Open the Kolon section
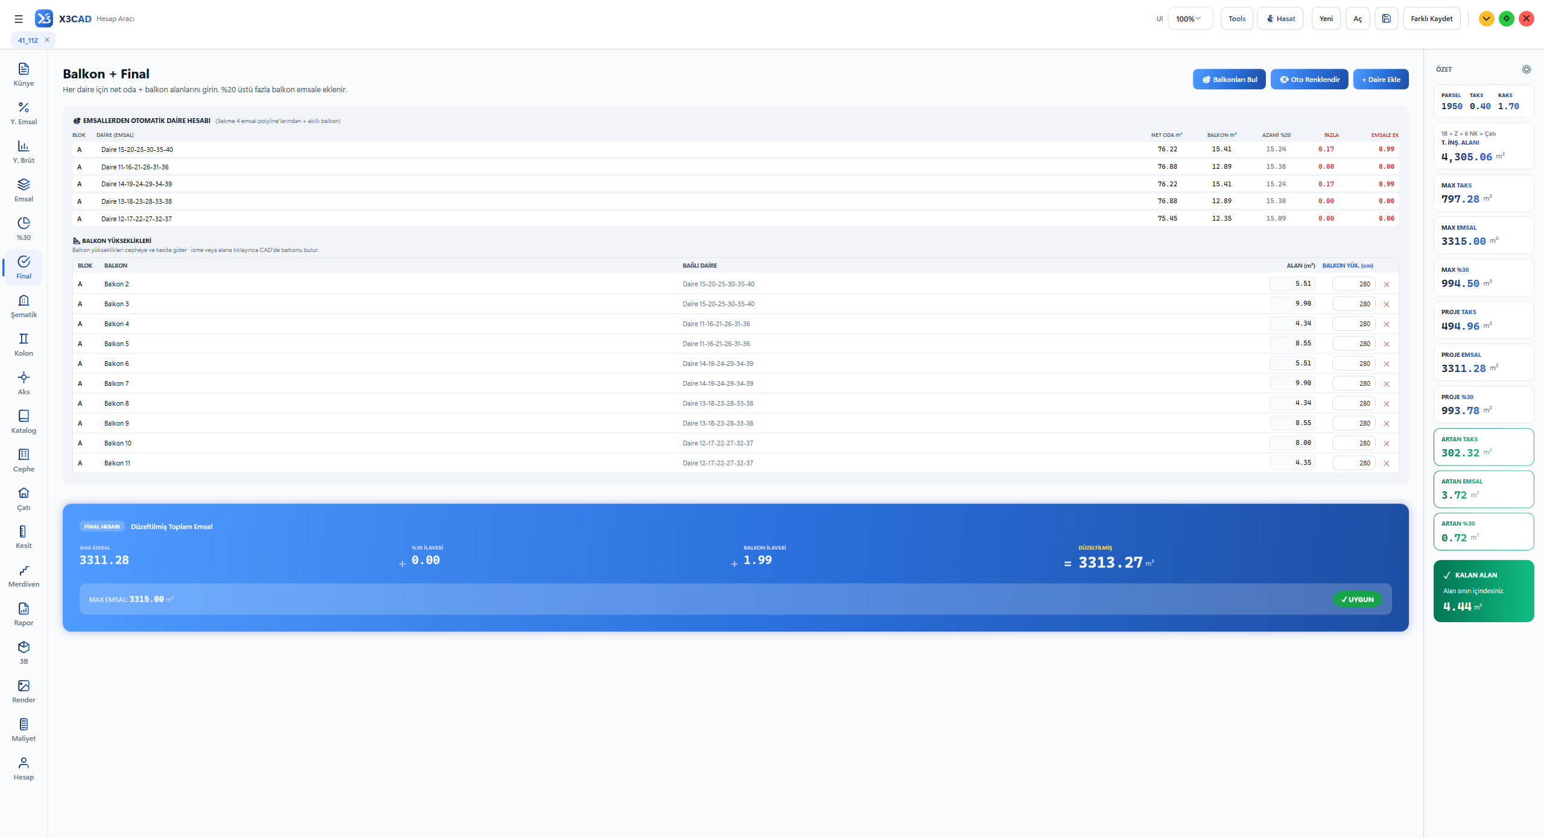 point(24,344)
